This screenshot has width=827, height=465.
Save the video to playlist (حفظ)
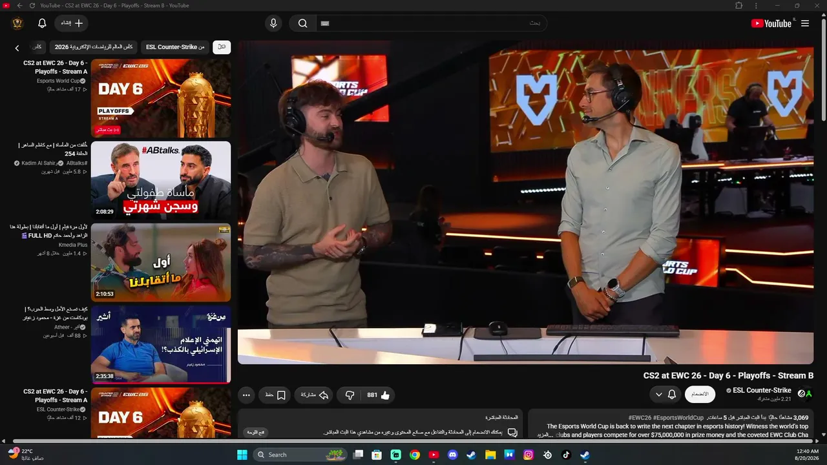point(275,395)
